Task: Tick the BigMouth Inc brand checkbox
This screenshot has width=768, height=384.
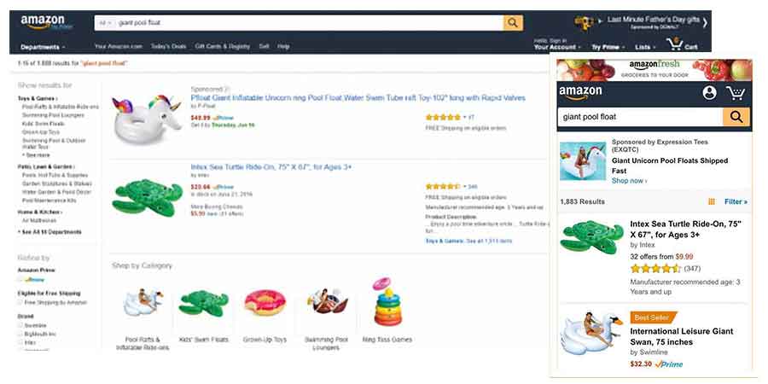Action: (x=20, y=334)
